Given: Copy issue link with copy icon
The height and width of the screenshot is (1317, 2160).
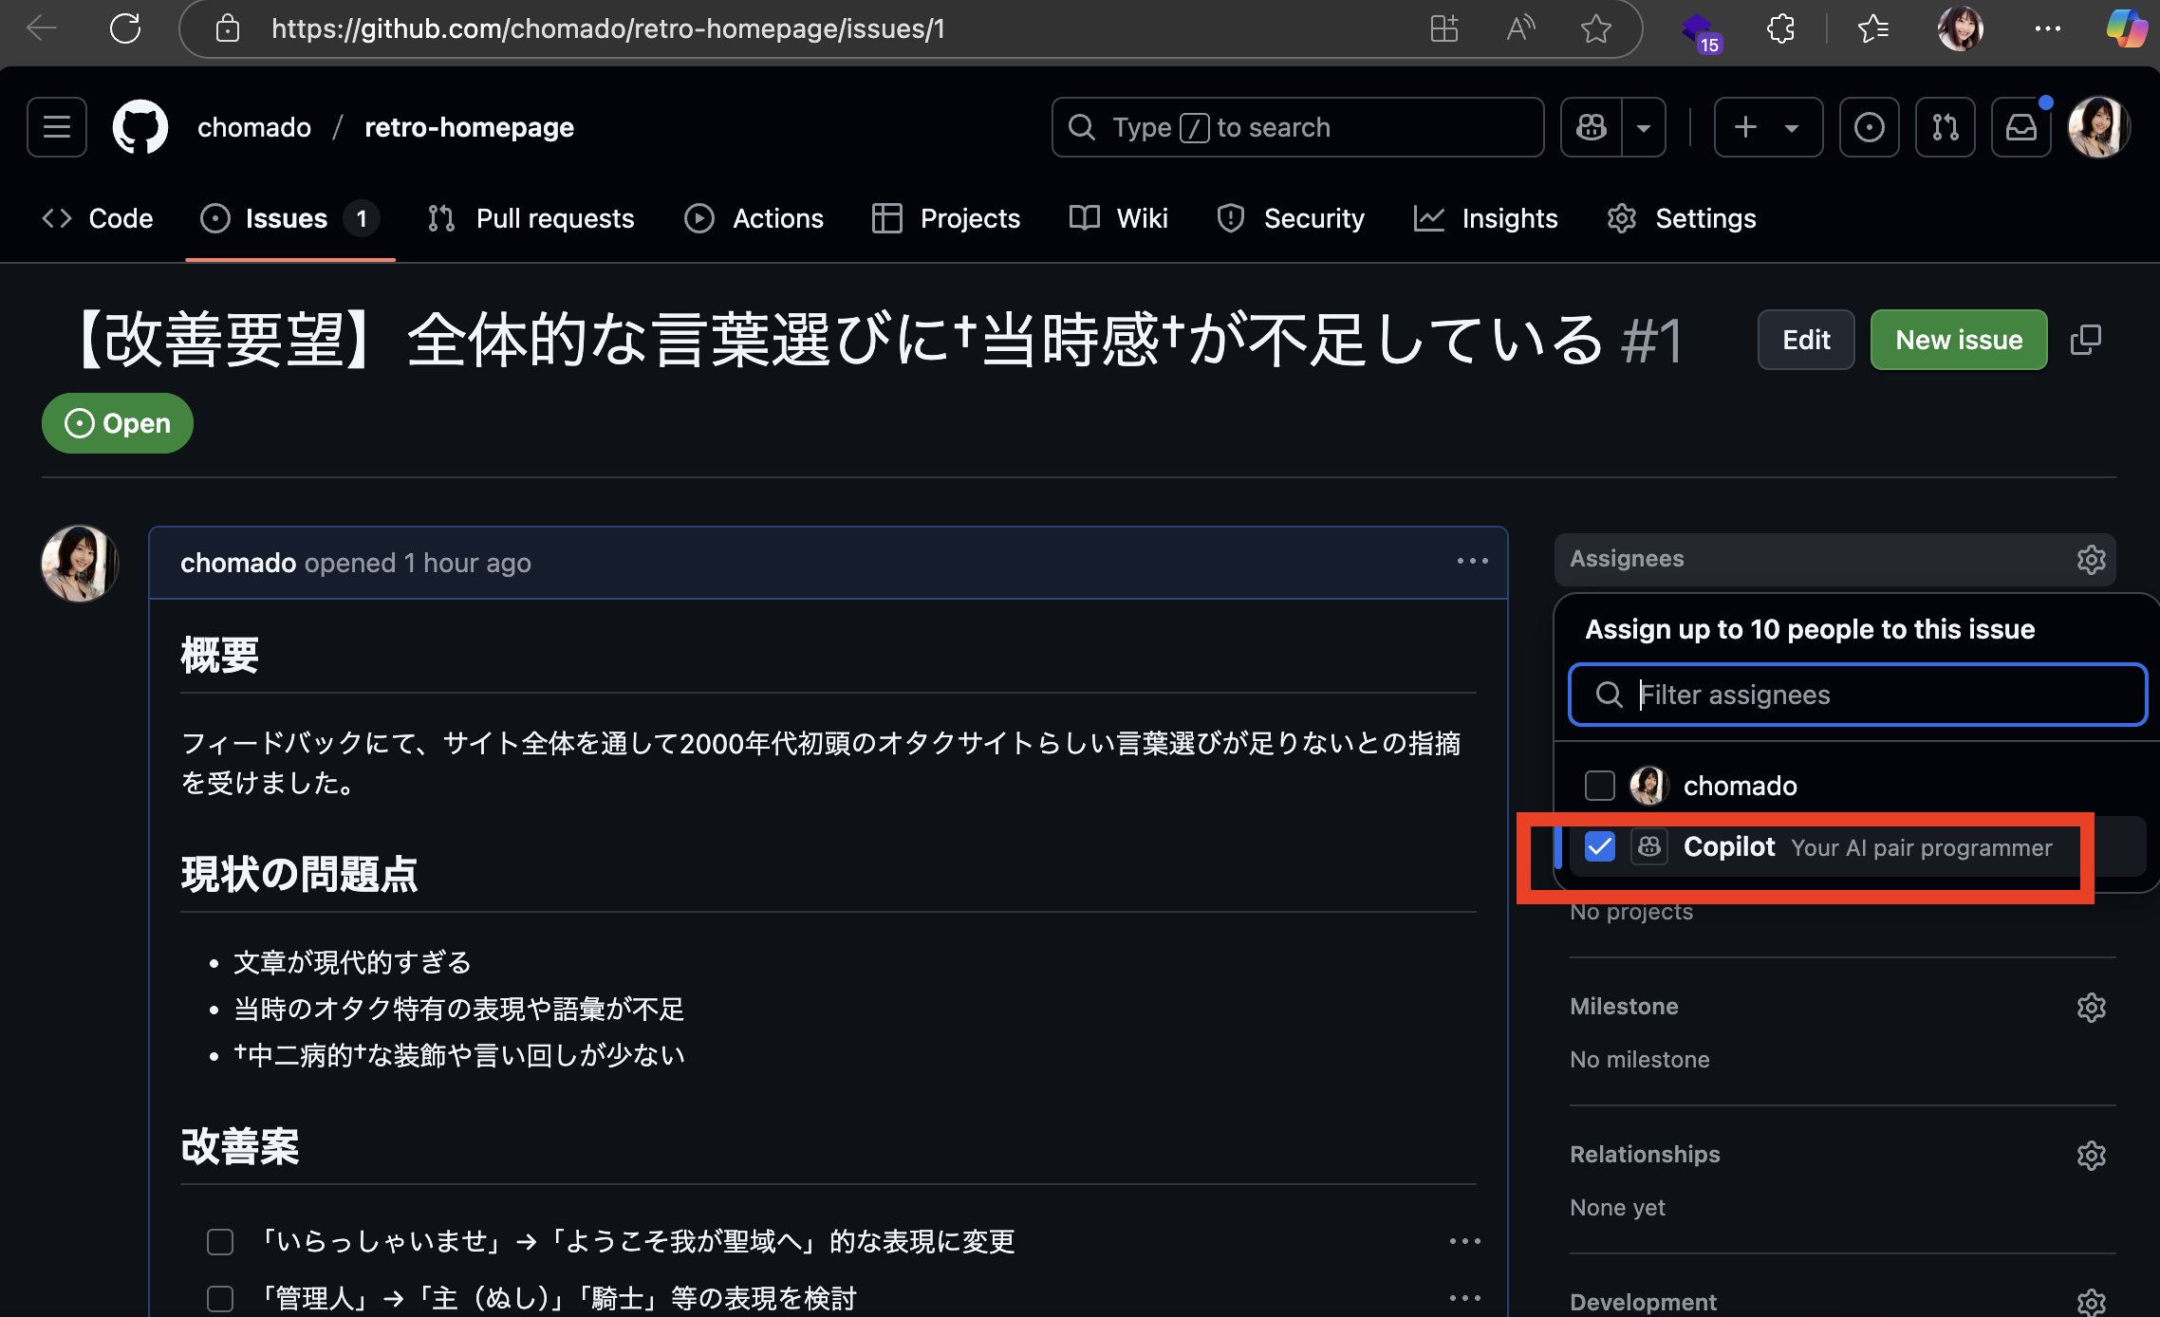Looking at the screenshot, I should (x=2085, y=340).
